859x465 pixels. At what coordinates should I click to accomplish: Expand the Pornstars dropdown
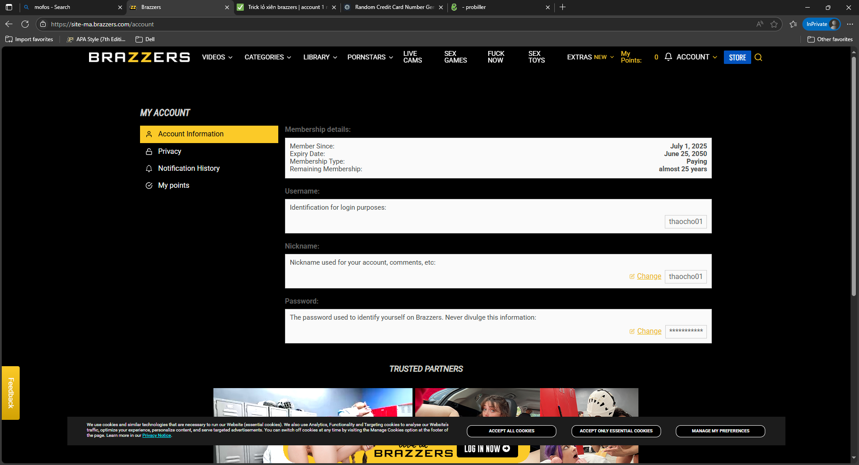[370, 57]
